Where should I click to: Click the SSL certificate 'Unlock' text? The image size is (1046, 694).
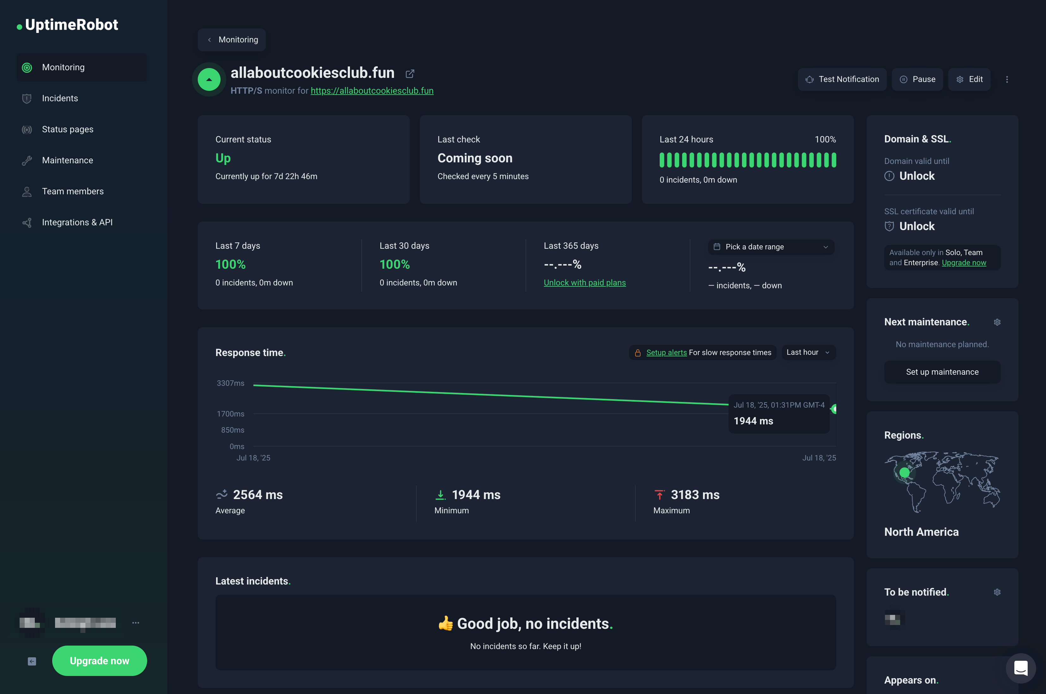[917, 226]
